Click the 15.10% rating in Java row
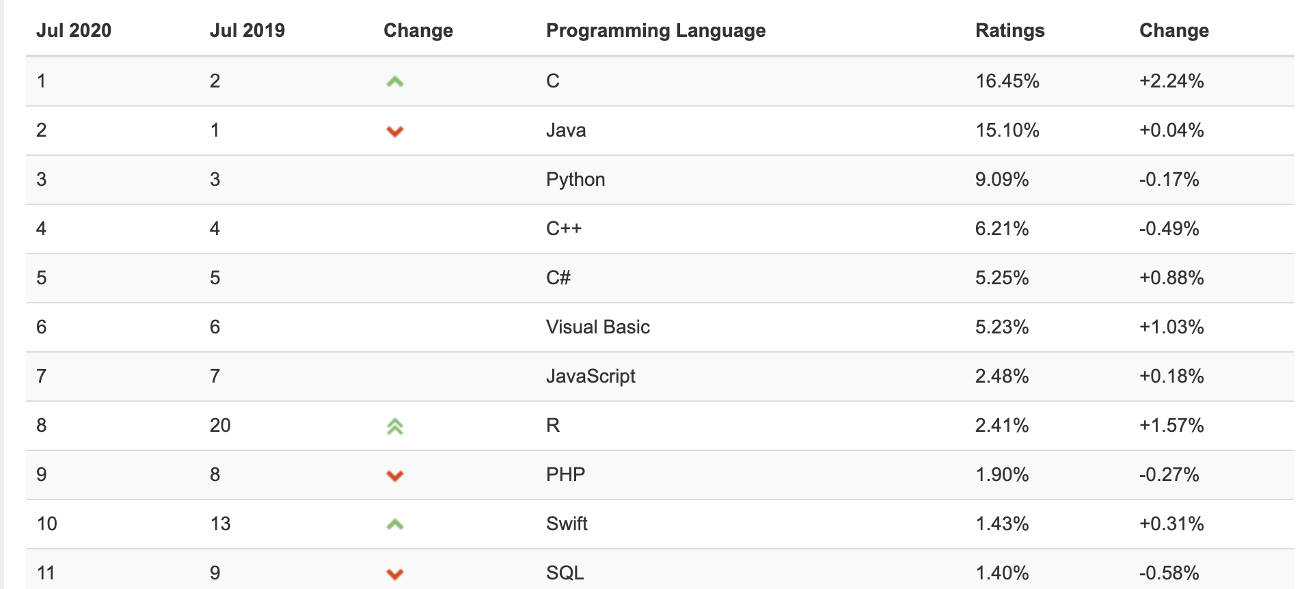The width and height of the screenshot is (1315, 589). [1007, 131]
